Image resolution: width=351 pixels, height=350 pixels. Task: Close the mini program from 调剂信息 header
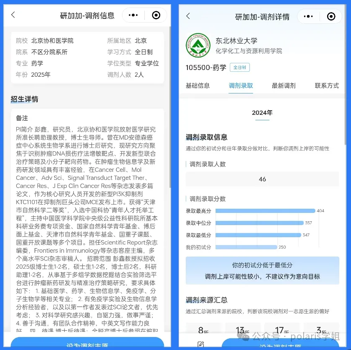(156, 15)
